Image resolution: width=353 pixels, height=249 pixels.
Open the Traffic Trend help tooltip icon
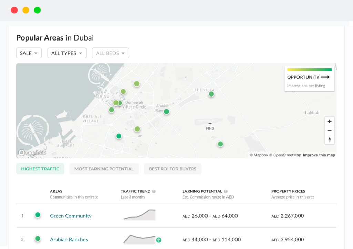point(154,191)
